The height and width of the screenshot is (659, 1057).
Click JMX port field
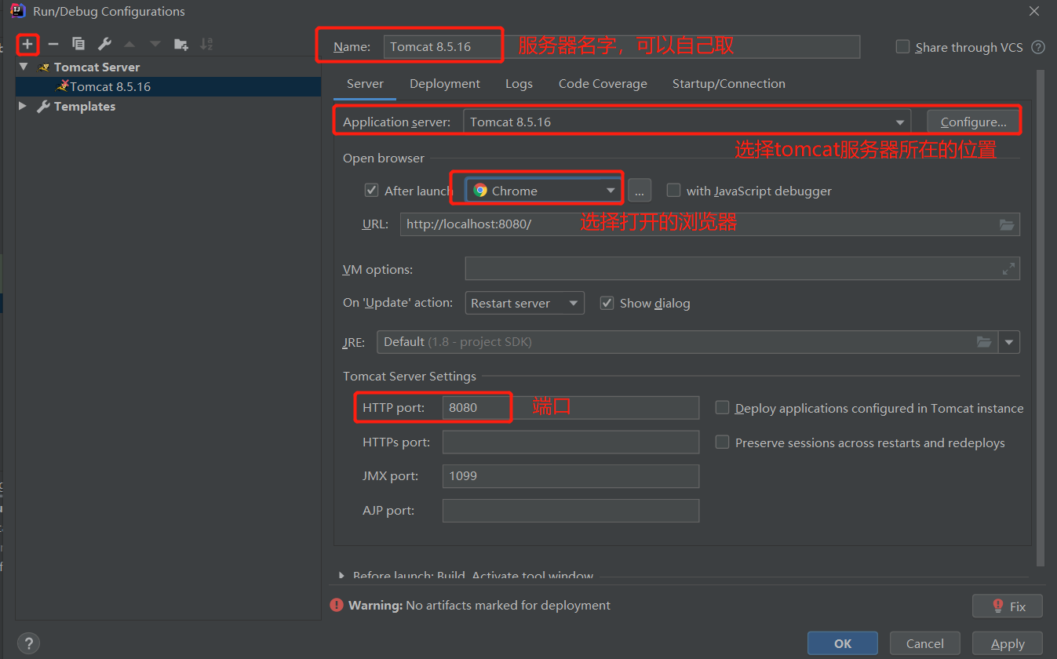[x=570, y=476]
